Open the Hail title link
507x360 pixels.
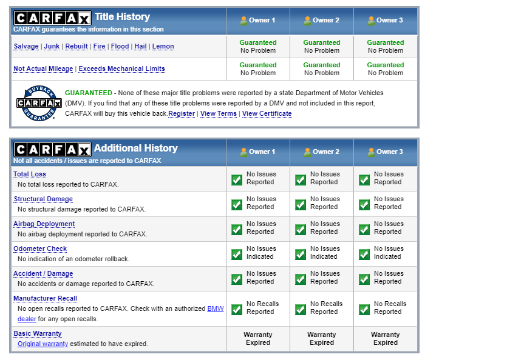[x=141, y=47]
